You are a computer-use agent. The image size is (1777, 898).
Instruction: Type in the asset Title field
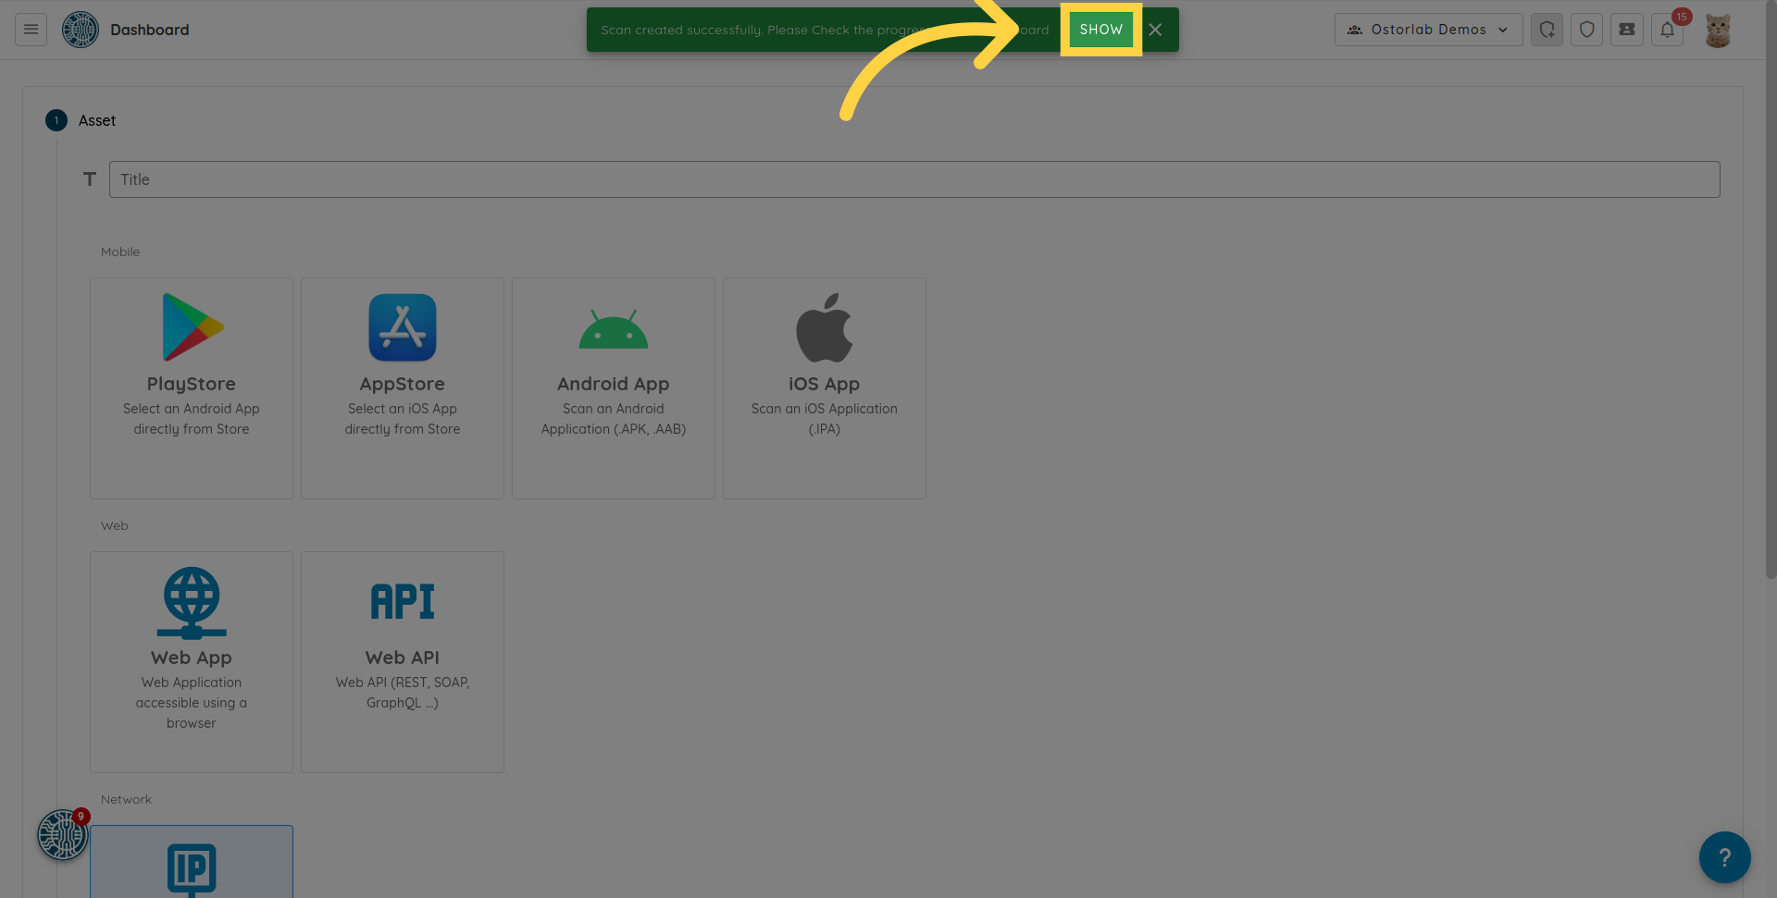tap(913, 179)
